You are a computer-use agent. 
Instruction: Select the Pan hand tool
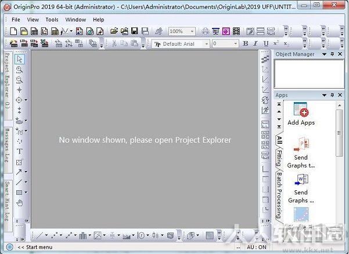coord(20,203)
